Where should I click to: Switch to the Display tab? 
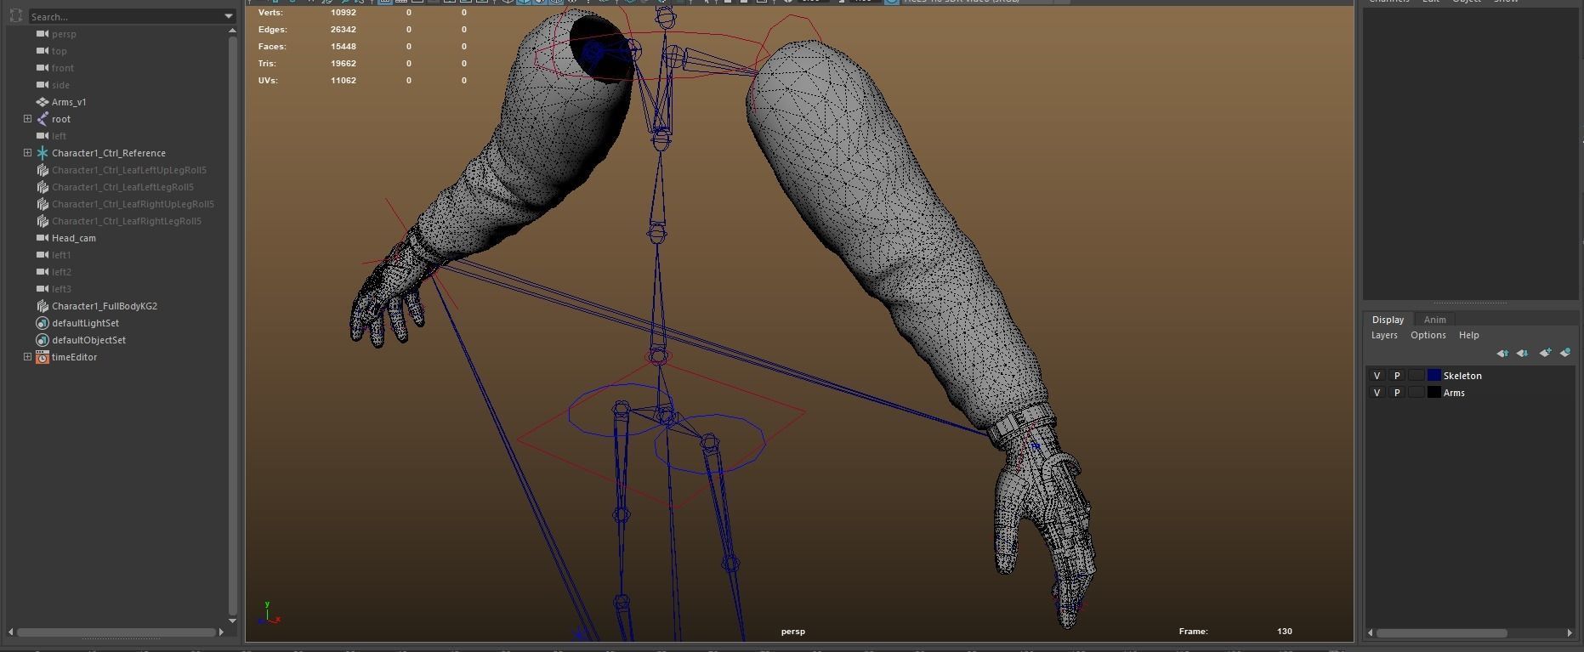pos(1388,320)
